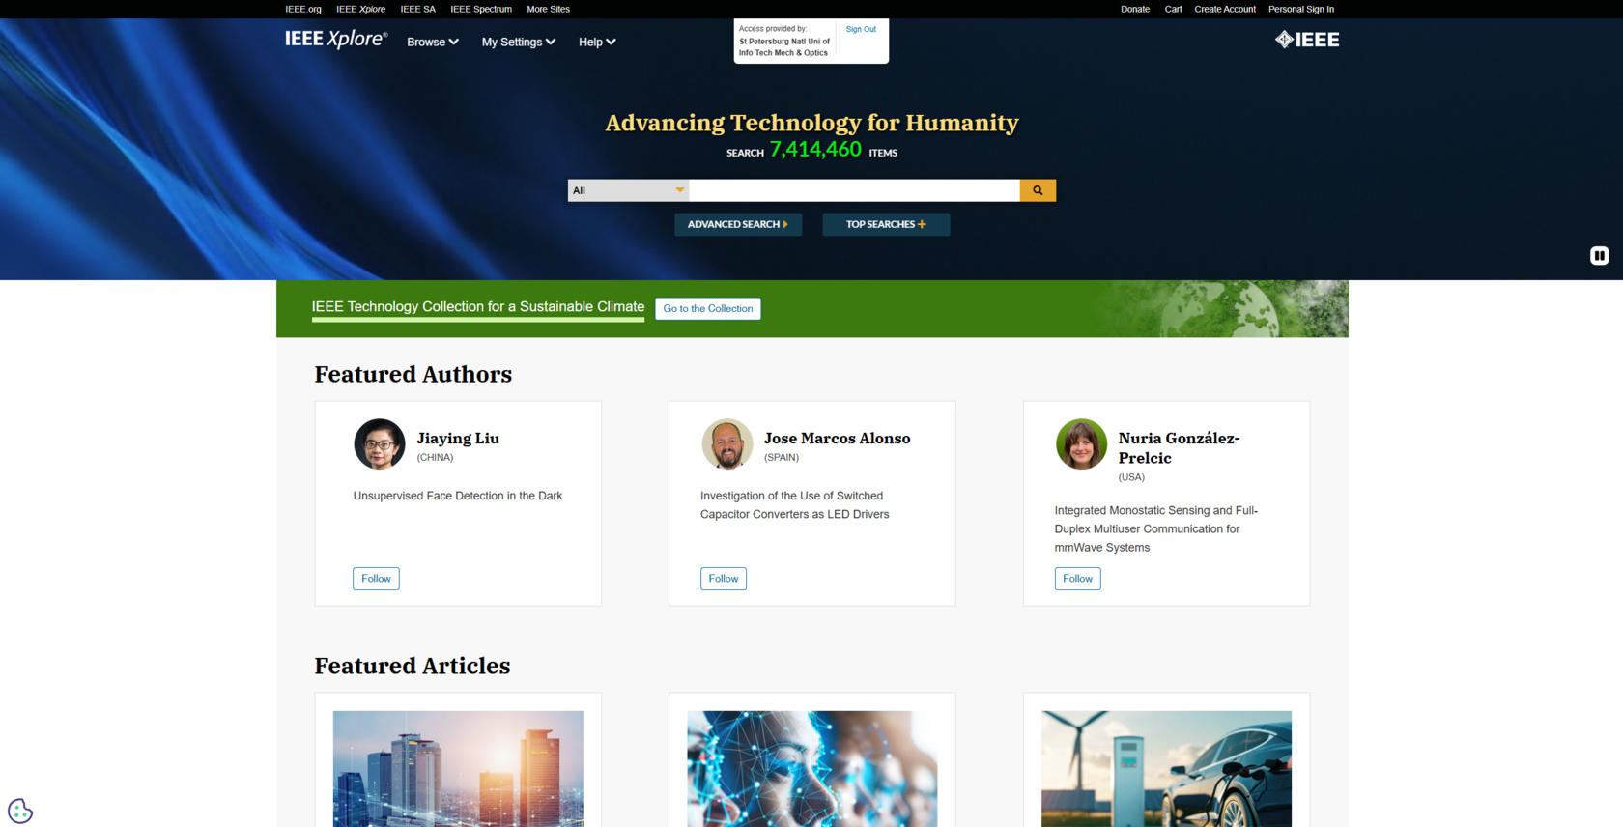Expand the My Settings menu
Image resolution: width=1623 pixels, height=827 pixels.
(x=519, y=43)
